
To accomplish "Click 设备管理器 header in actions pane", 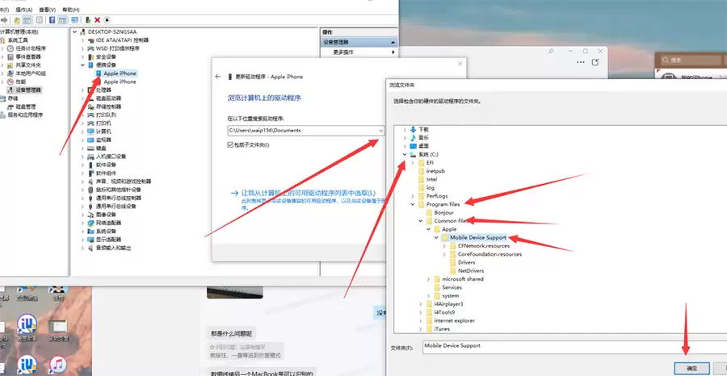I will point(359,42).
